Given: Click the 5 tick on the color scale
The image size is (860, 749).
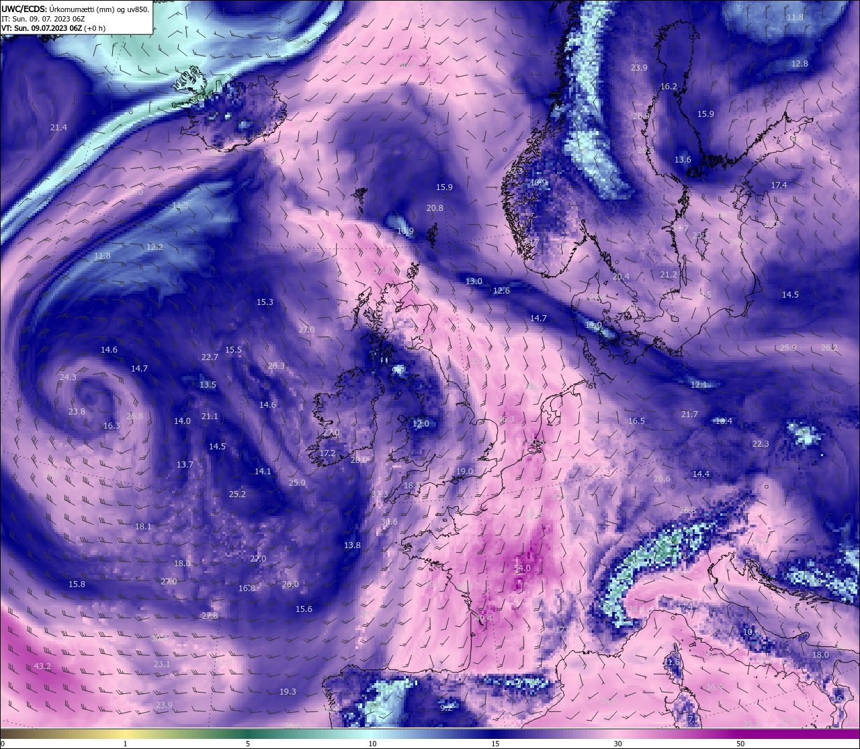Looking at the screenshot, I should (x=247, y=744).
